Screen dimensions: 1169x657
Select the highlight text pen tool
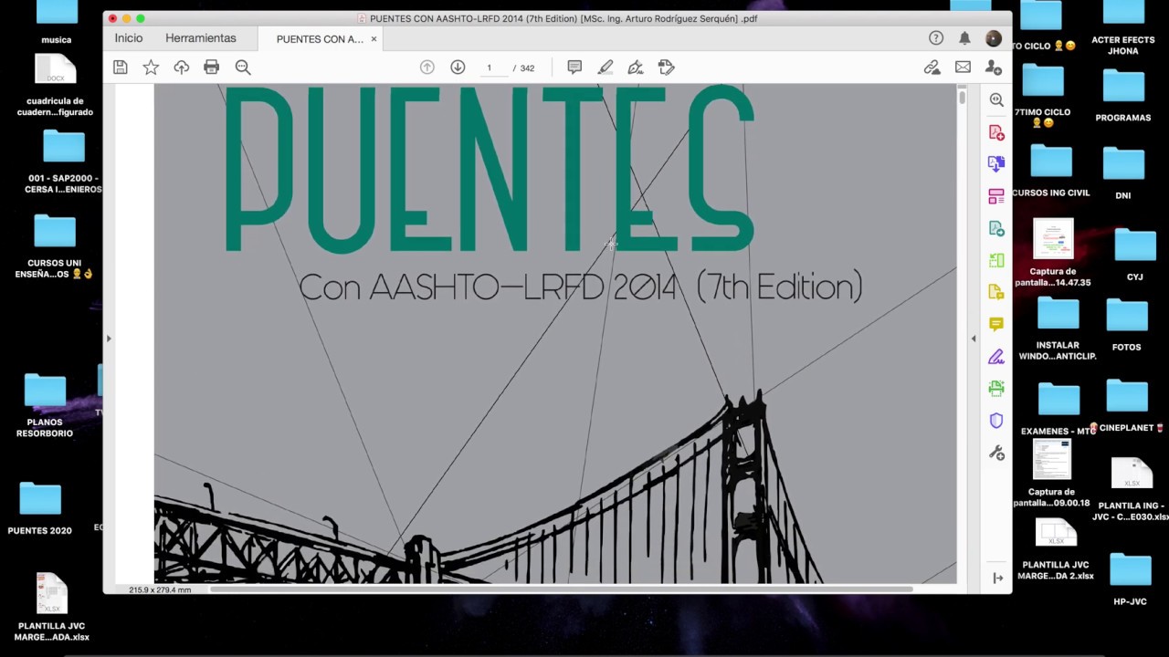click(605, 68)
